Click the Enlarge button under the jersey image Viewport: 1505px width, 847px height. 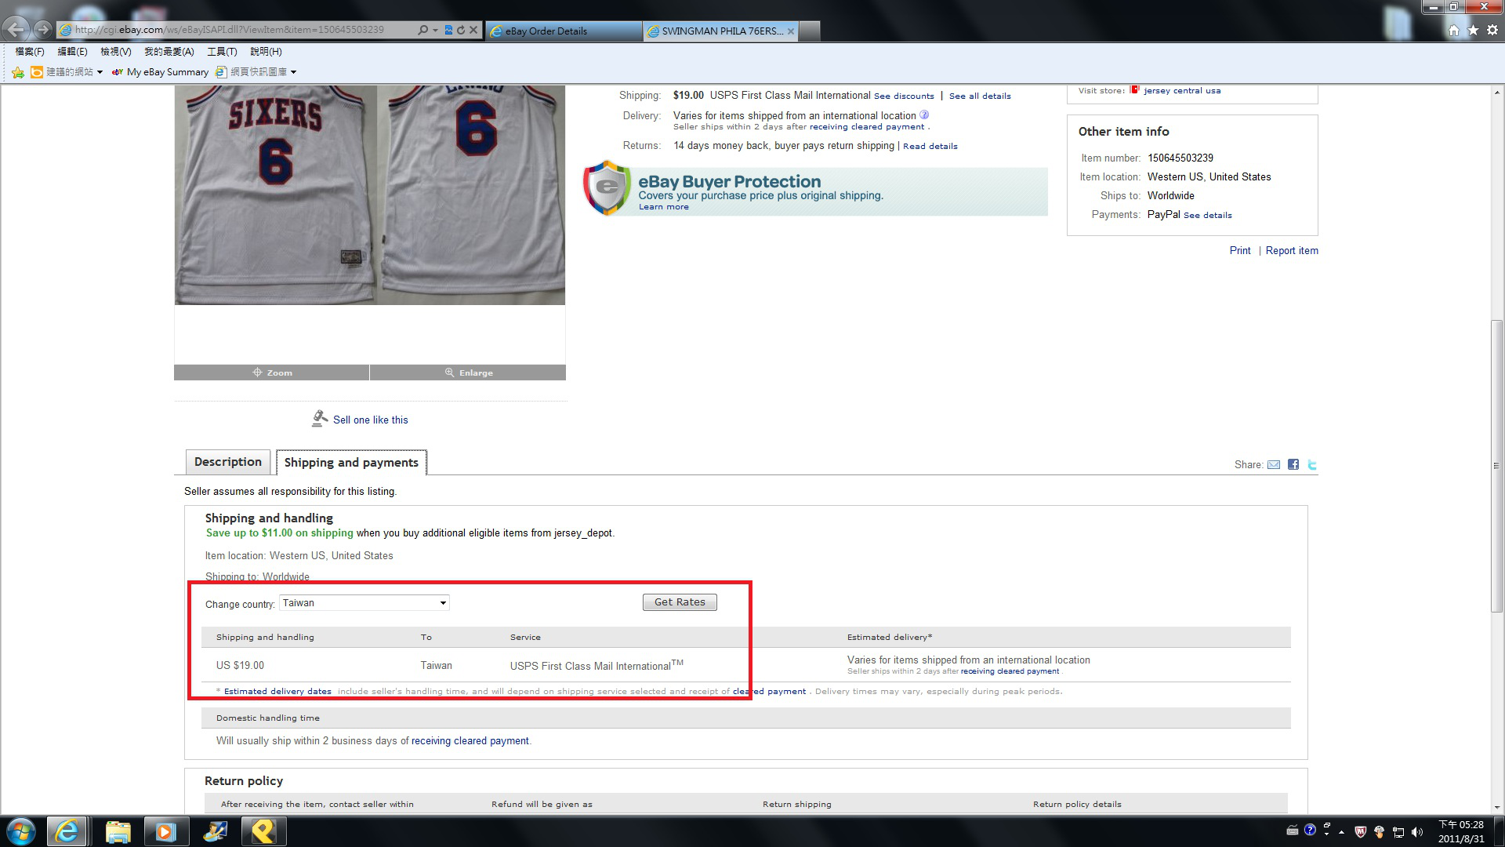tap(468, 373)
